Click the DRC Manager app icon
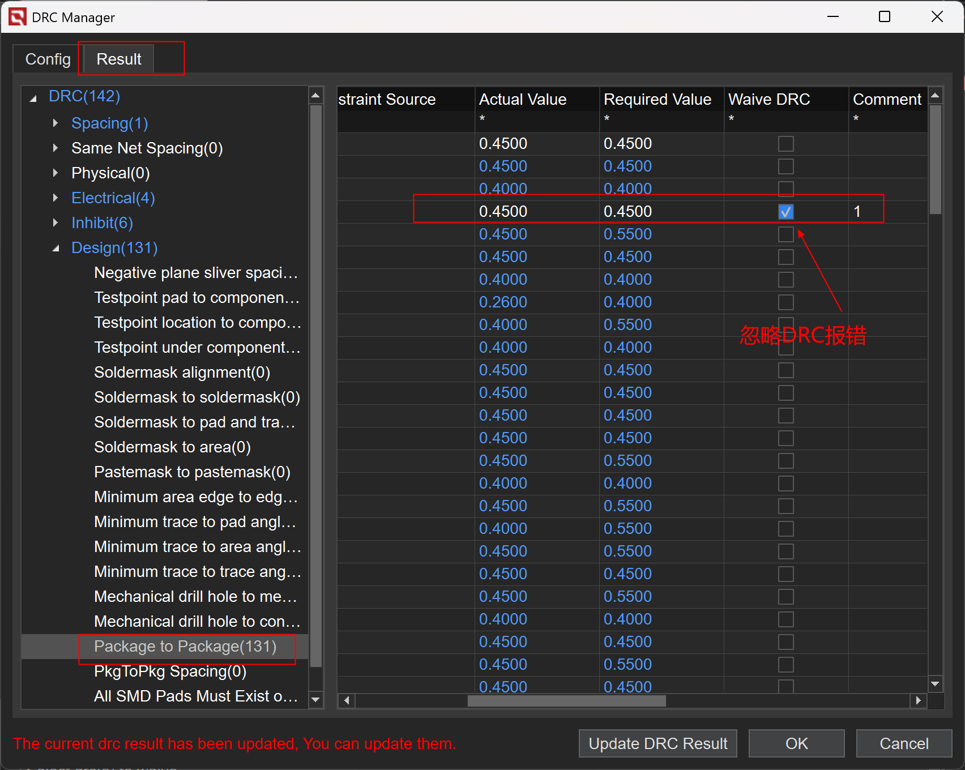This screenshot has width=965, height=770. click(x=17, y=17)
